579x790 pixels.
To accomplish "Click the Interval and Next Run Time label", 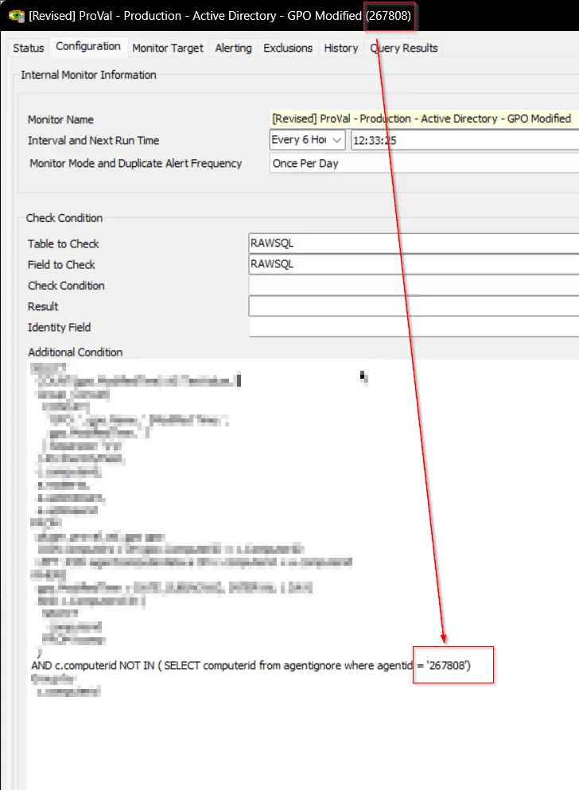I will coord(93,141).
